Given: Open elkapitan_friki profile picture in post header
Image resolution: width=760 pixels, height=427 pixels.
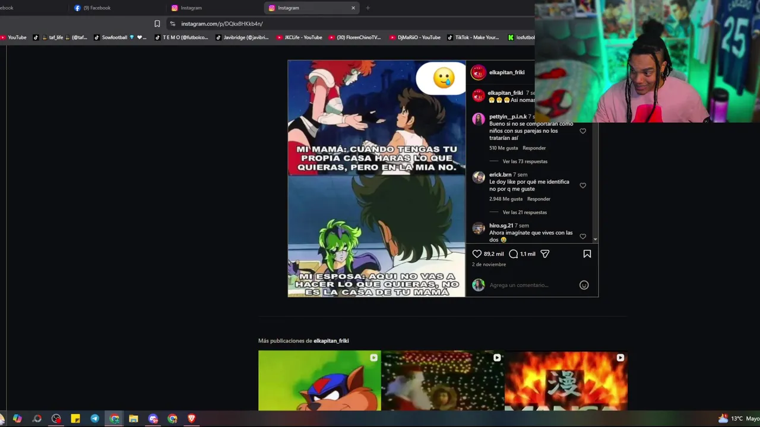Looking at the screenshot, I should [x=479, y=72].
